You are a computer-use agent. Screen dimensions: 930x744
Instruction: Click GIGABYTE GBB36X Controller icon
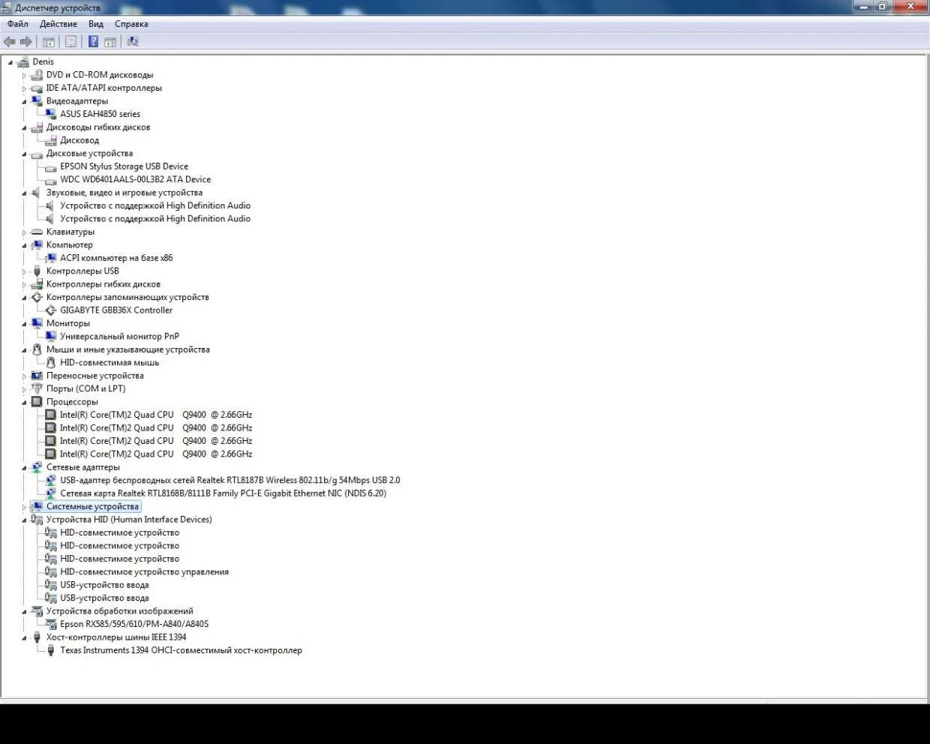(x=51, y=310)
